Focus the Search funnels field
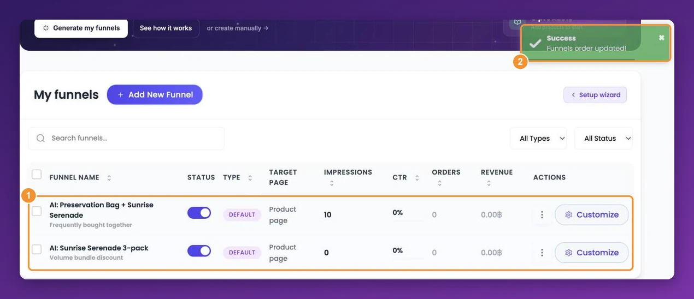 pyautogui.click(x=126, y=138)
